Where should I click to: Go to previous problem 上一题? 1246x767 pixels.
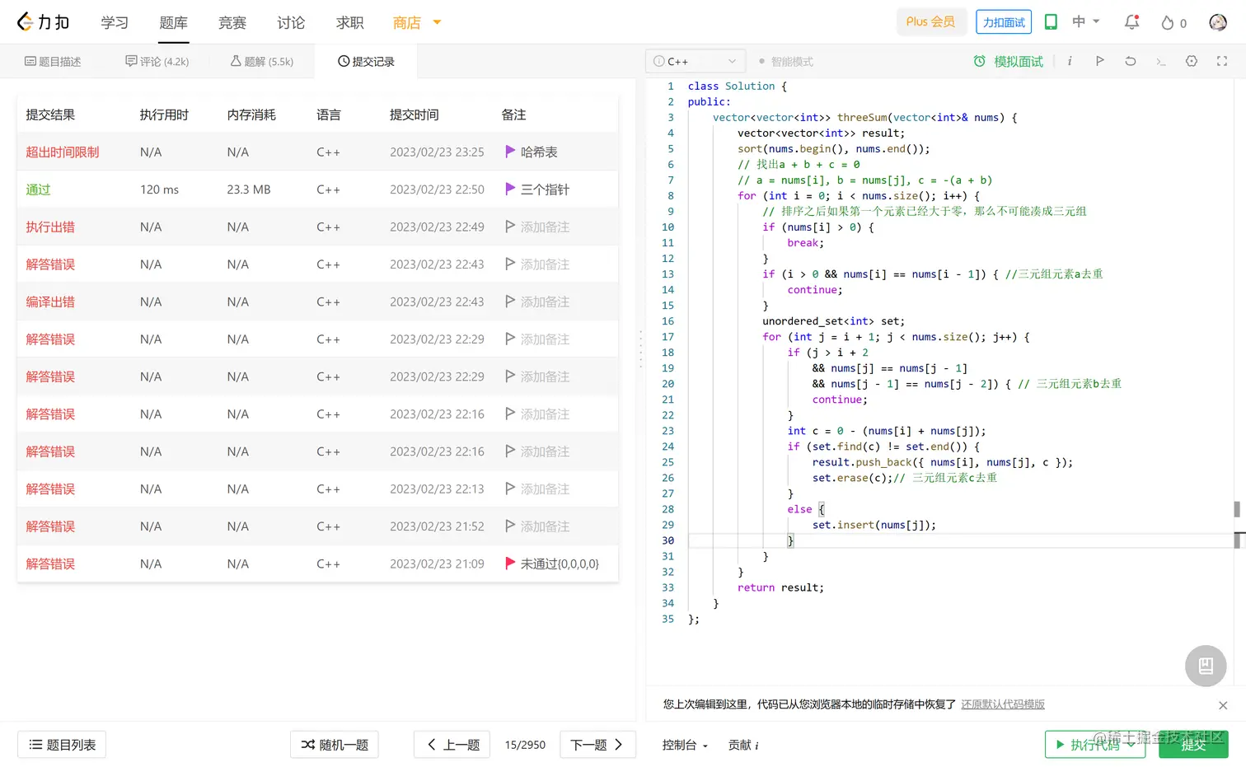(x=452, y=745)
